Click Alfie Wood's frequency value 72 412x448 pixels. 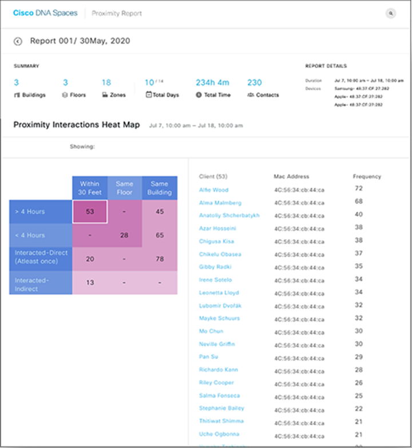tap(359, 188)
